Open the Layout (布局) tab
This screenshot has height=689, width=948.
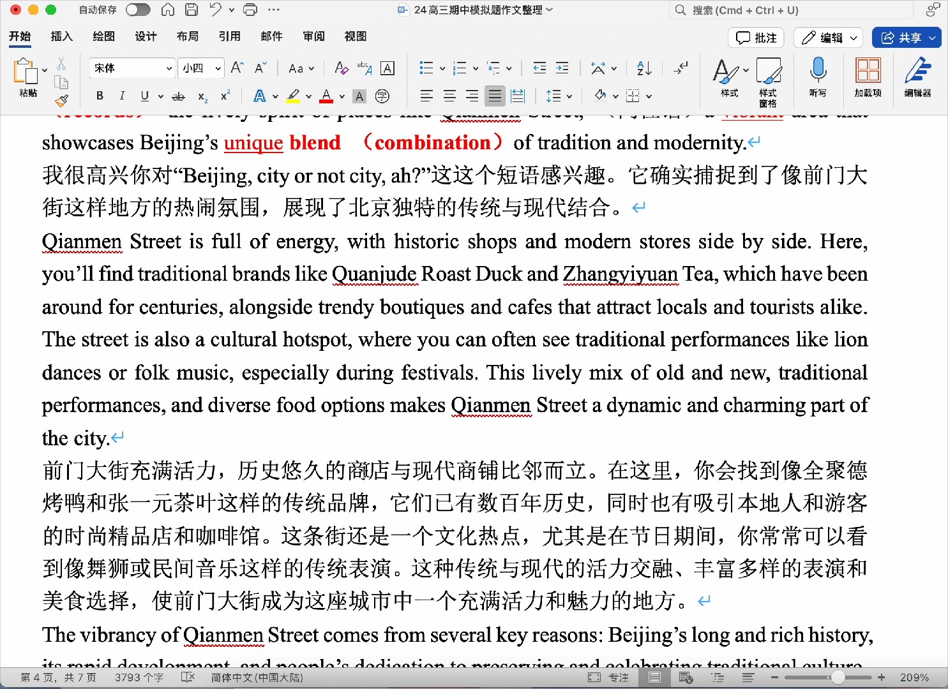188,36
